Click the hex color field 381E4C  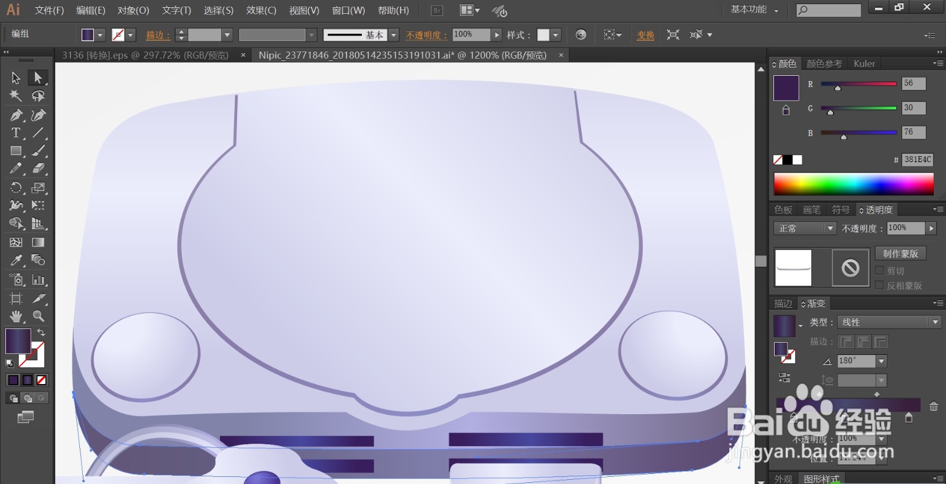point(918,160)
